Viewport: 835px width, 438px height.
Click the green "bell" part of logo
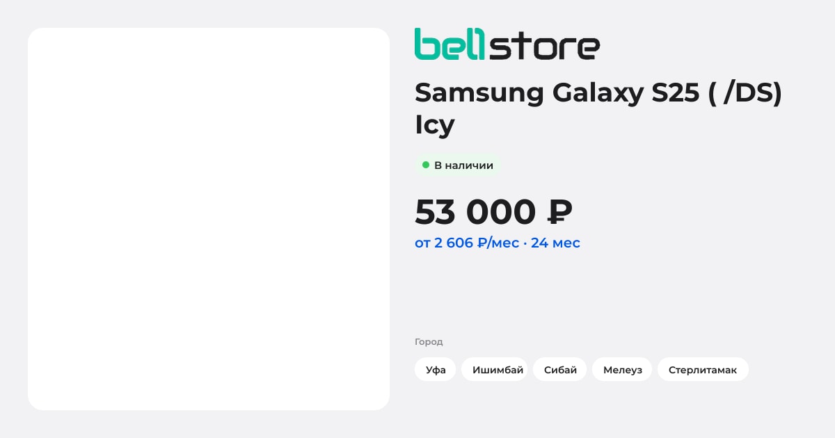tap(450, 44)
